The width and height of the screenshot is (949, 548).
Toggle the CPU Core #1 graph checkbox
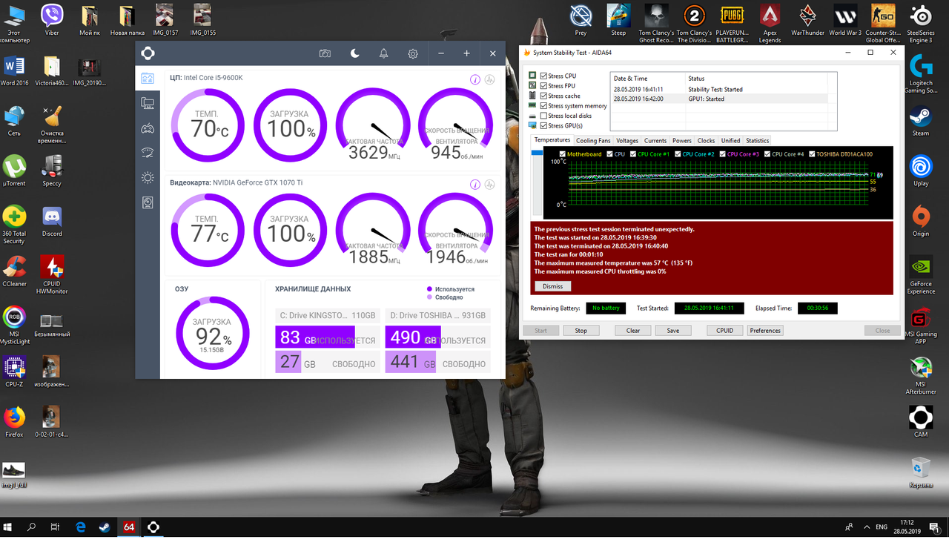pos(632,154)
